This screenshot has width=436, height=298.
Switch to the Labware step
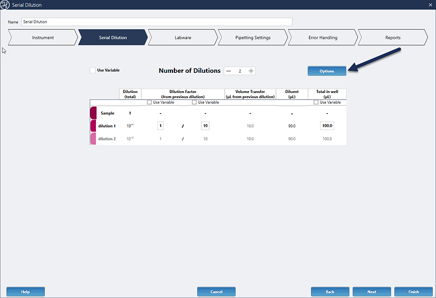click(183, 37)
